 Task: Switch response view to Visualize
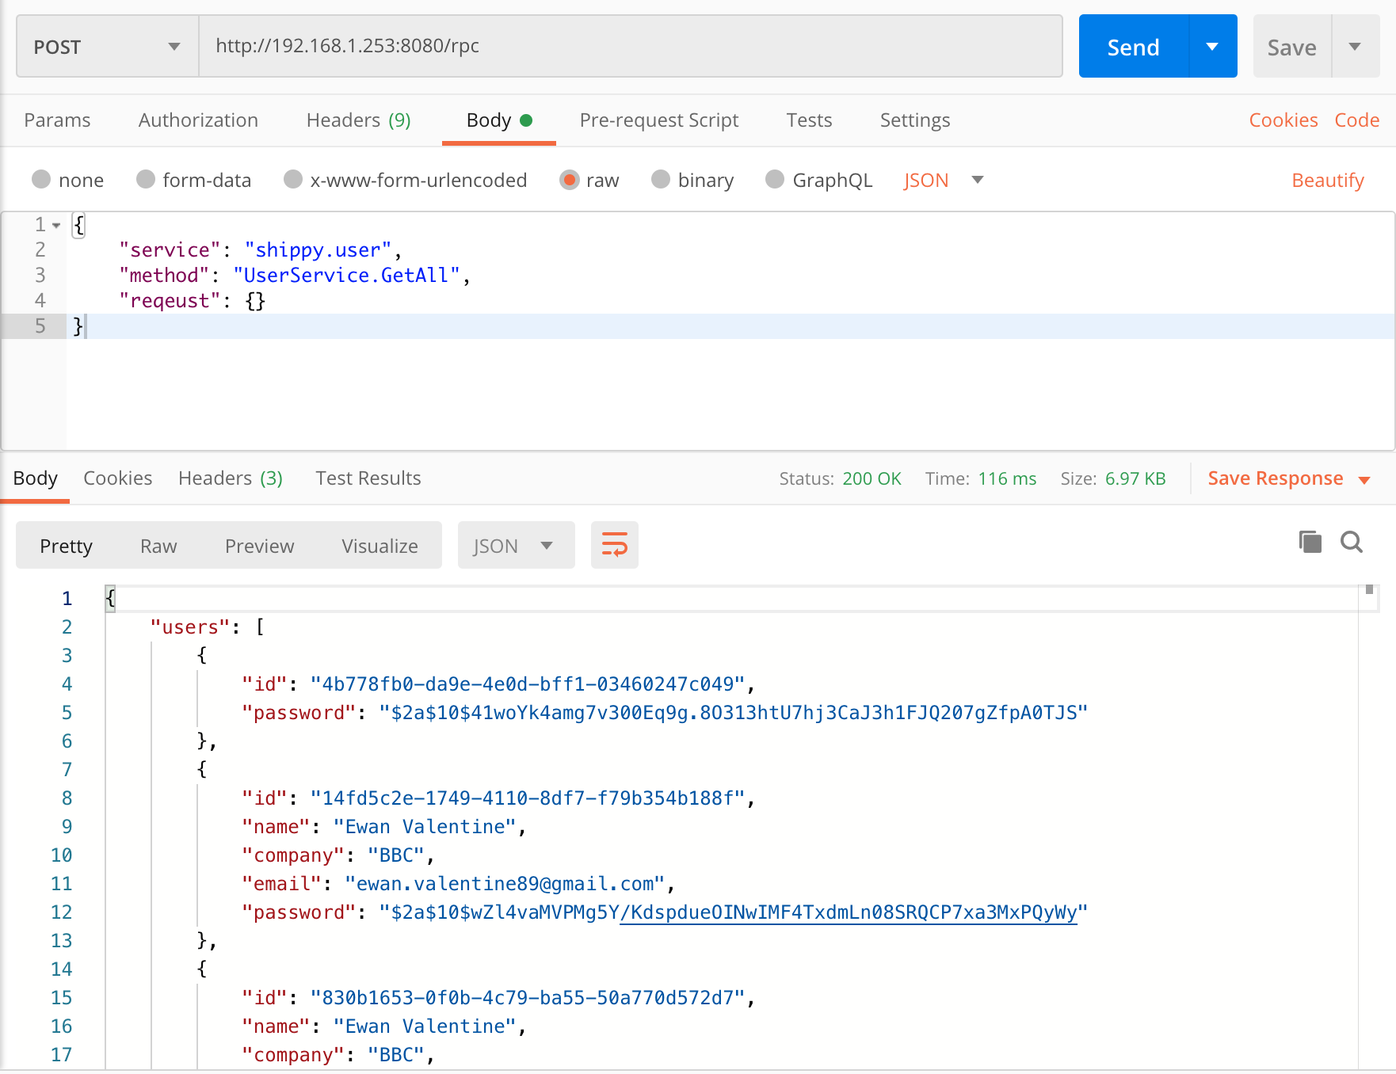click(380, 546)
